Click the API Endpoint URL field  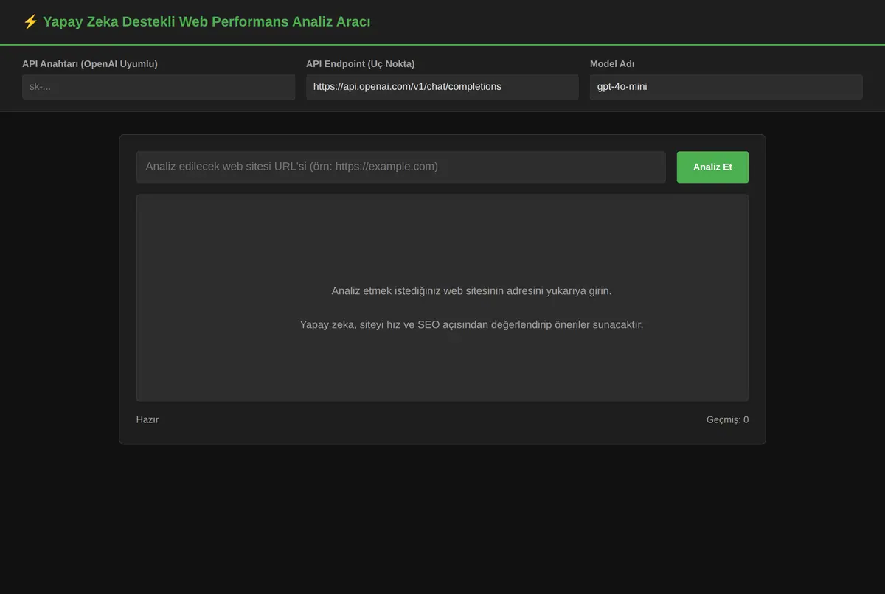click(442, 87)
